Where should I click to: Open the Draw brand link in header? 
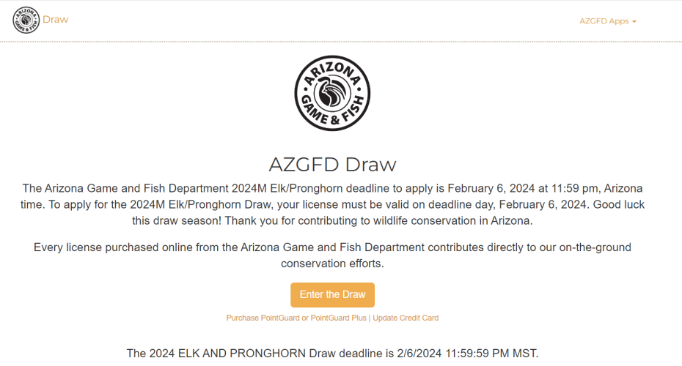[55, 20]
